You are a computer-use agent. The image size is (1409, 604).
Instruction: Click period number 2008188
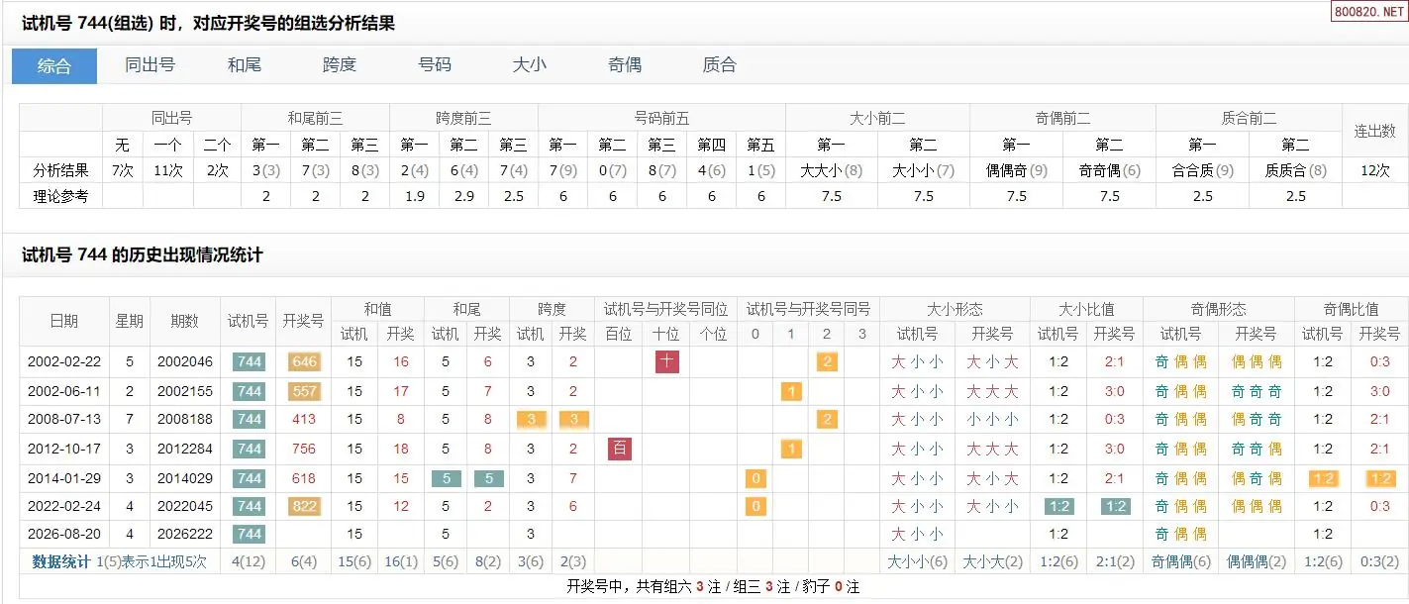point(185,419)
